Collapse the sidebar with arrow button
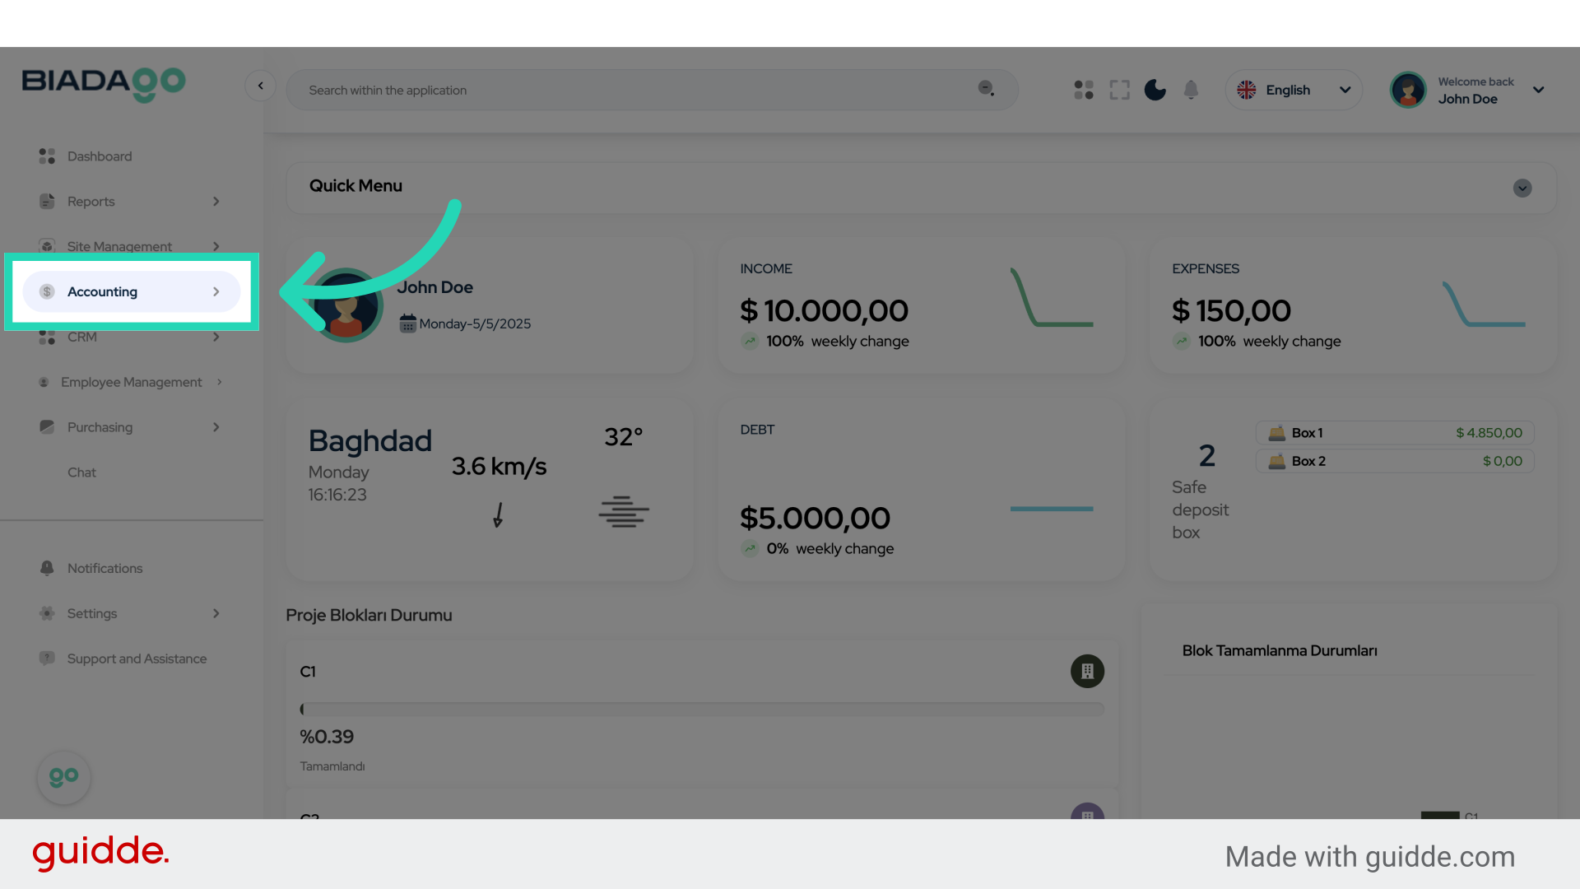Viewport: 1580px width, 889px height. pos(260,86)
